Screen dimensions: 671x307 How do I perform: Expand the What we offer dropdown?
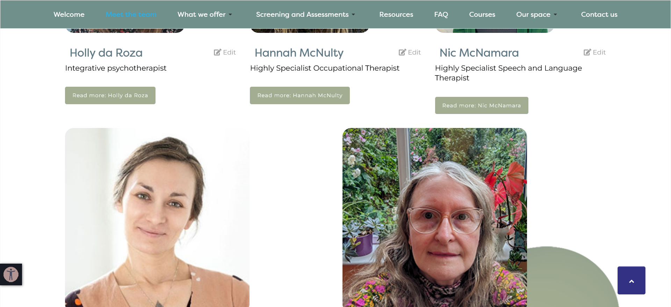204,14
